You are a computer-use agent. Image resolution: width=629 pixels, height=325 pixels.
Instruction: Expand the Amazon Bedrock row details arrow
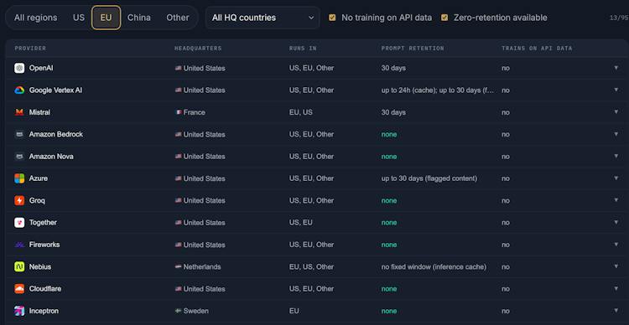[x=616, y=134]
